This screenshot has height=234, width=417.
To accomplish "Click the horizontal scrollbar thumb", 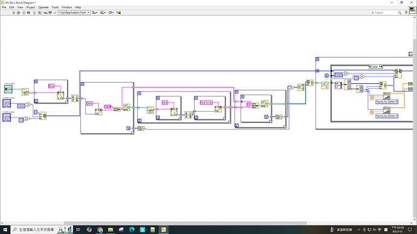I will pyautogui.click(x=186, y=223).
